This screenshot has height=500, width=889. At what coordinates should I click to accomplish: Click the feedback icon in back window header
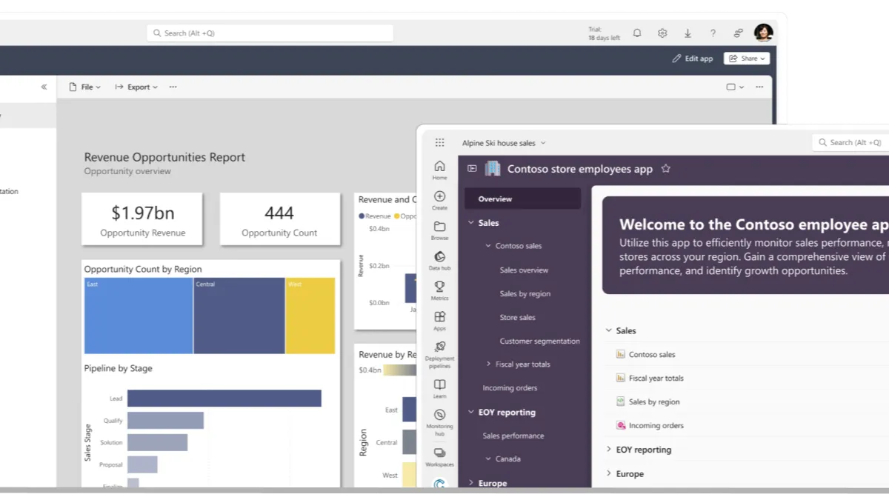pyautogui.click(x=738, y=33)
